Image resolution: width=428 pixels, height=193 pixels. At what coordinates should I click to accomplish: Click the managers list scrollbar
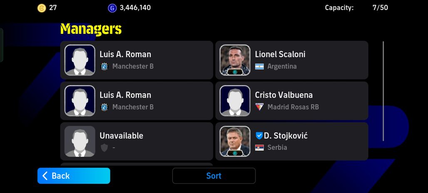(383, 91)
